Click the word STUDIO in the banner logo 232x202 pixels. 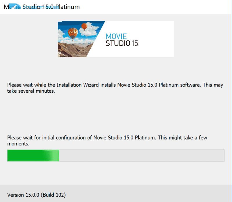coord(118,43)
